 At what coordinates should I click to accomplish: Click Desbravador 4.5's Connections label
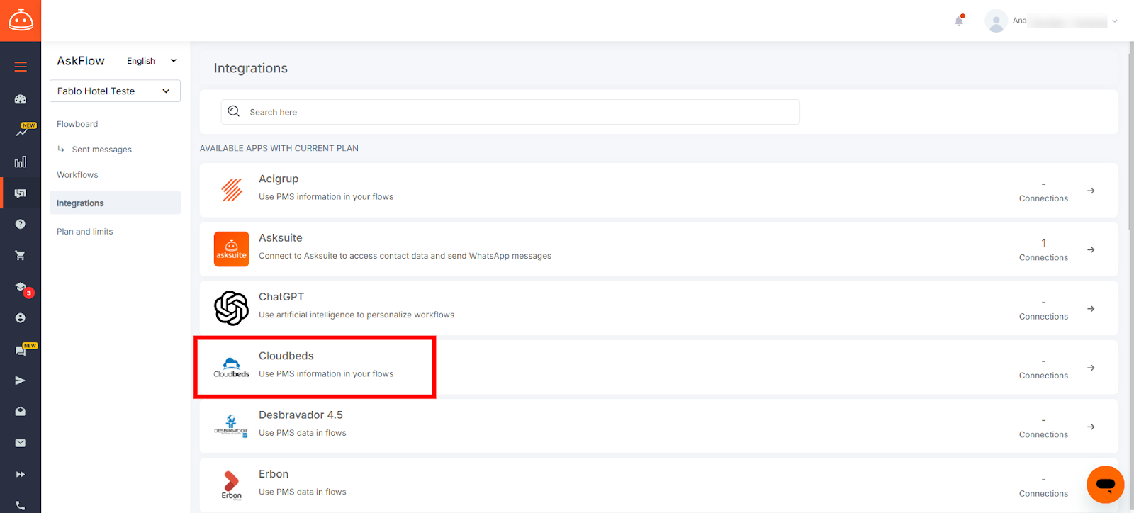click(x=1043, y=434)
